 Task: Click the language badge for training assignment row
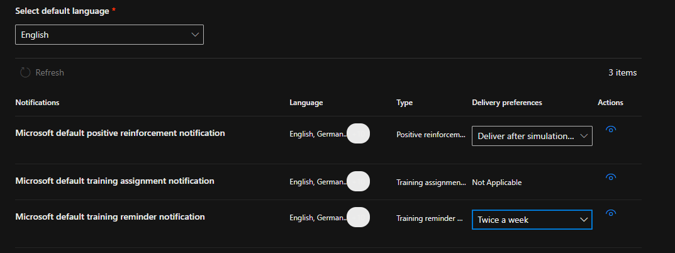[x=358, y=181]
